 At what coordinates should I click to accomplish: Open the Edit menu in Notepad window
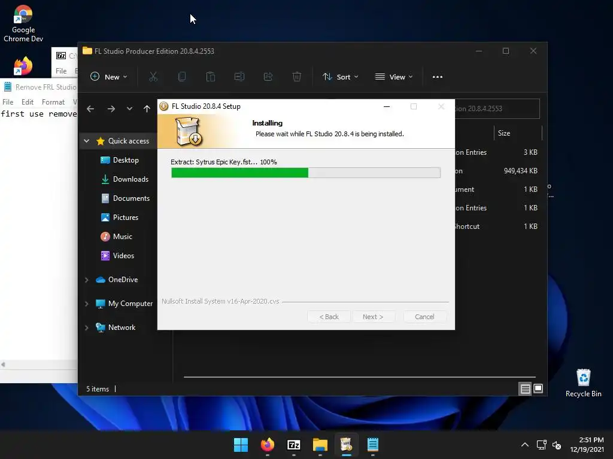coord(28,102)
